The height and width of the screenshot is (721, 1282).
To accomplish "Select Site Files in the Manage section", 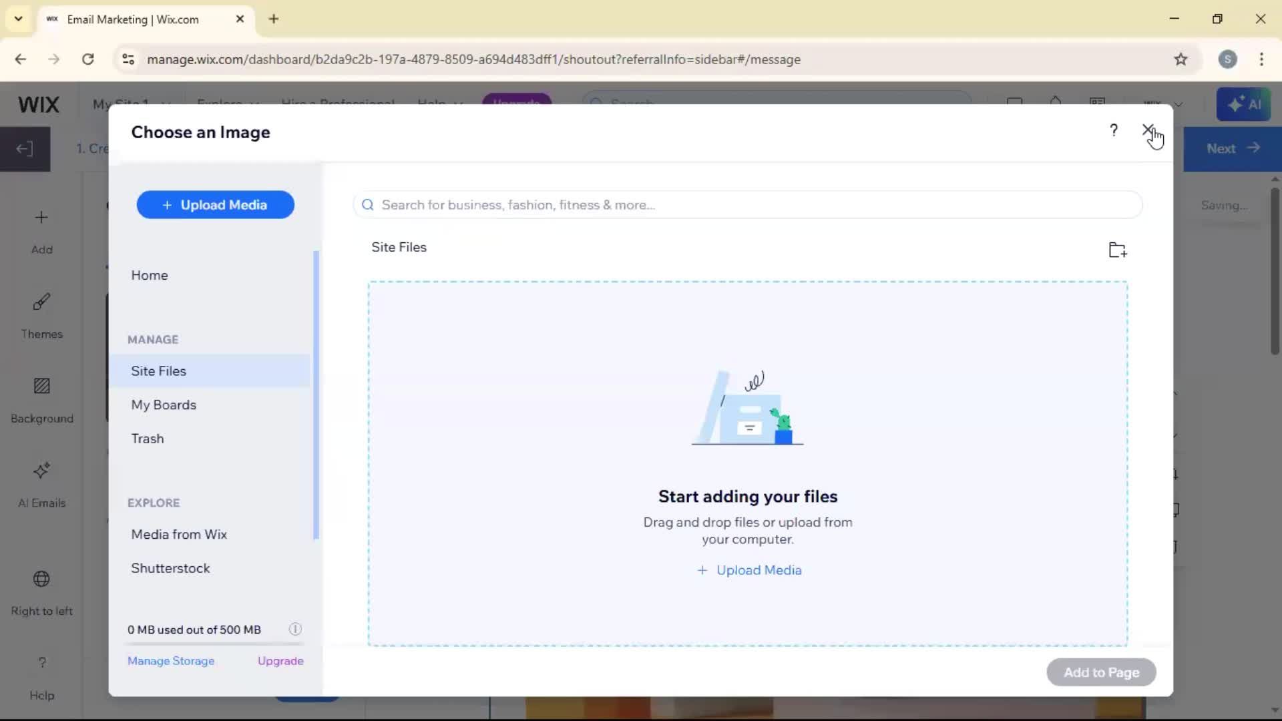I will click(210, 371).
